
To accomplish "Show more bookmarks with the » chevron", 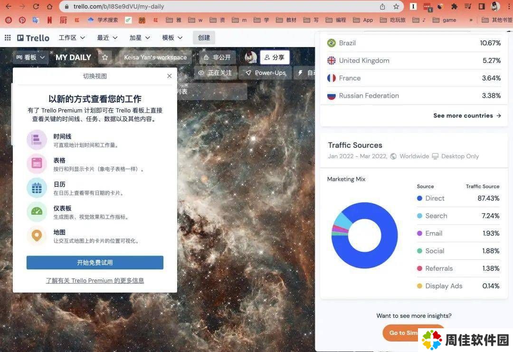I will [x=471, y=20].
